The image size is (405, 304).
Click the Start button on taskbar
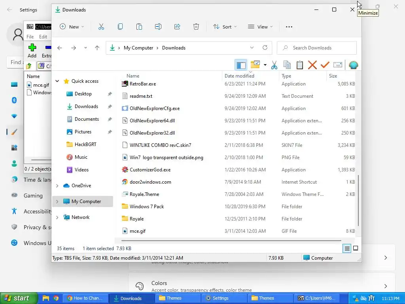click(19, 298)
